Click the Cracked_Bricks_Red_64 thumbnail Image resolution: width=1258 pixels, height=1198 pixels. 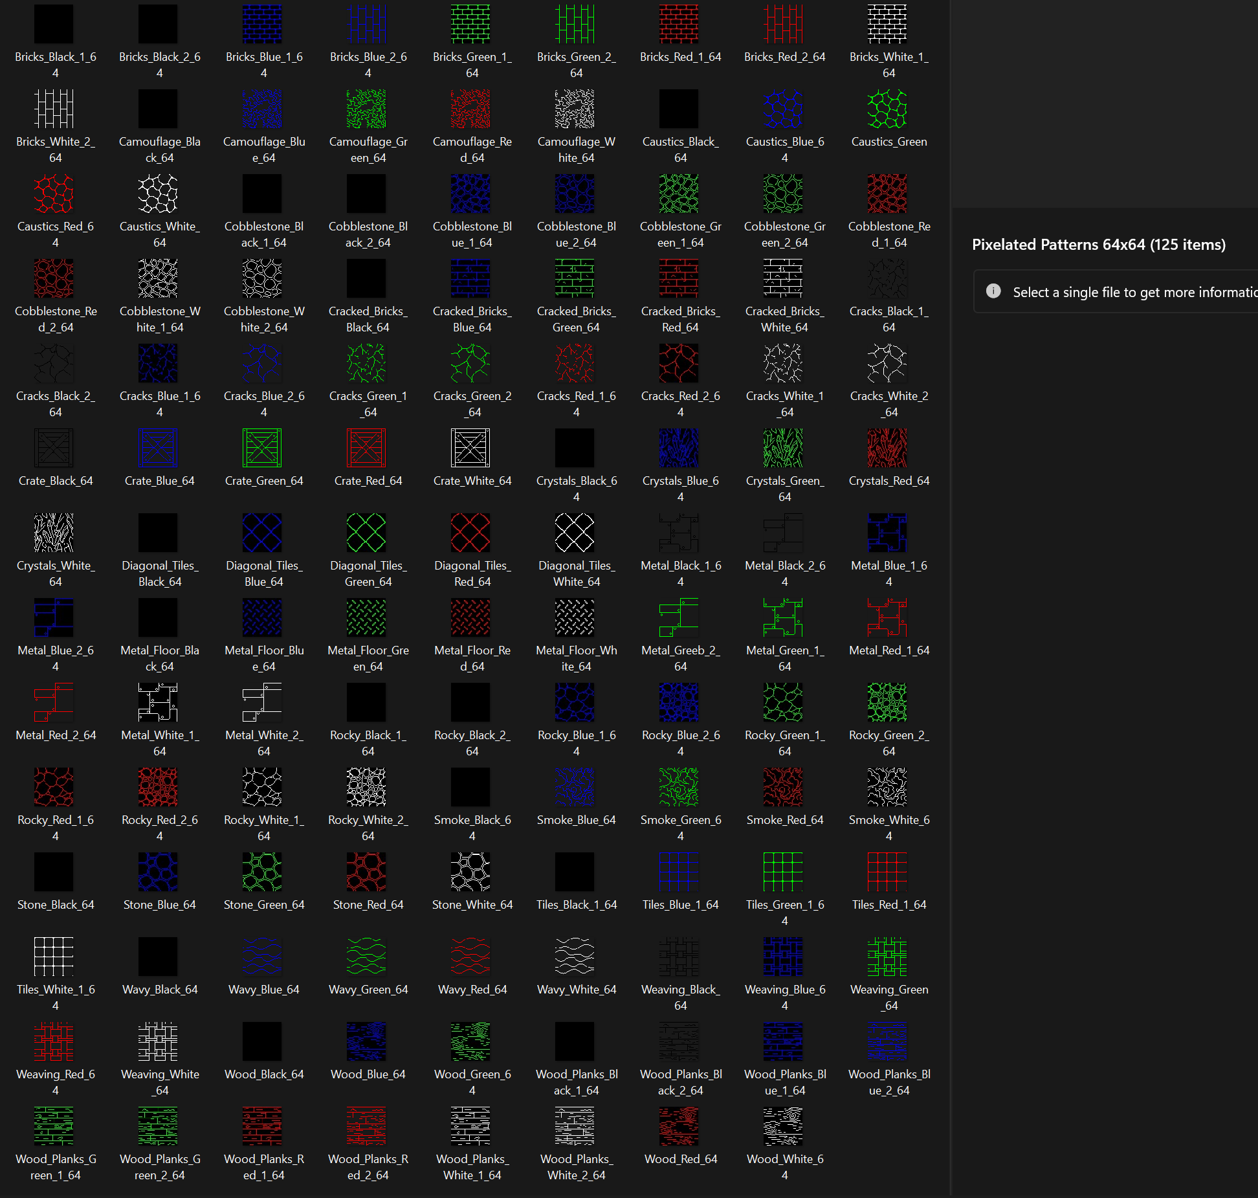coord(679,278)
